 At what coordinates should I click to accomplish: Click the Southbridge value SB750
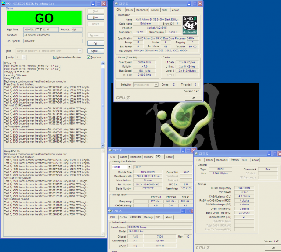click(x=160, y=241)
